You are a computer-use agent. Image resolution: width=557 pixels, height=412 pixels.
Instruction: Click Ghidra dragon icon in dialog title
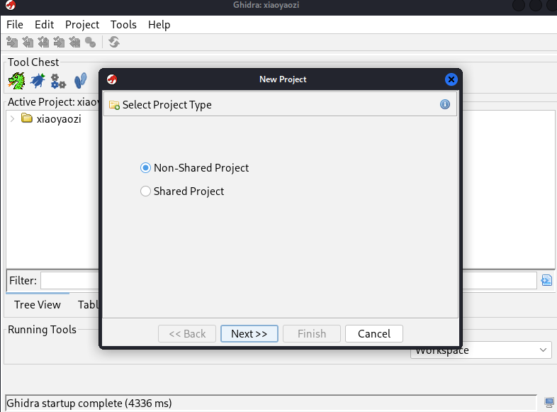pyautogui.click(x=112, y=79)
